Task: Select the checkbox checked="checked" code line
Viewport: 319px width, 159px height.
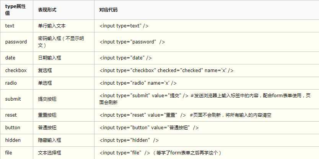Action: click(166, 71)
